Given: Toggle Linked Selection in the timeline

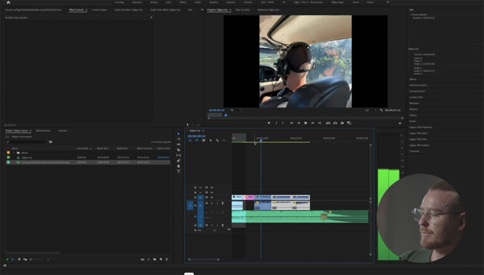Looking at the screenshot, I should (204, 140).
